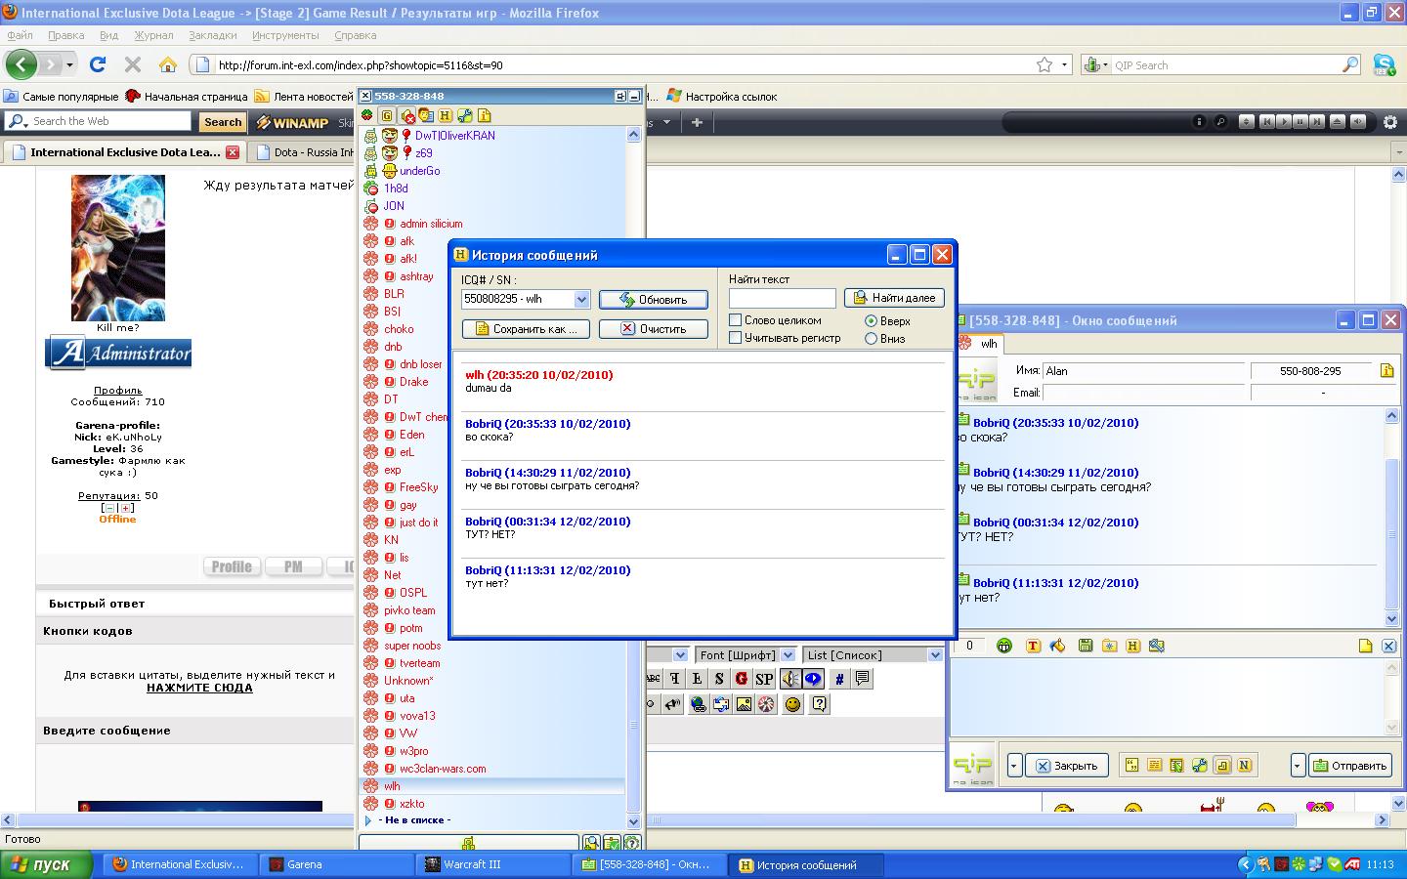This screenshot has width=1407, height=879.
Task: Click the contact details icon beside 550-808-295
Action: pyautogui.click(x=1386, y=370)
